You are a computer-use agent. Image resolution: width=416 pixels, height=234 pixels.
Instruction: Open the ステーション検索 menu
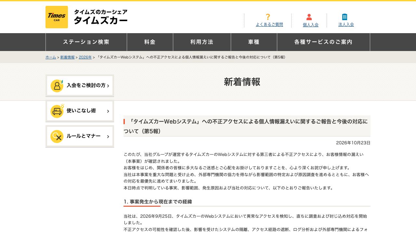tap(86, 42)
